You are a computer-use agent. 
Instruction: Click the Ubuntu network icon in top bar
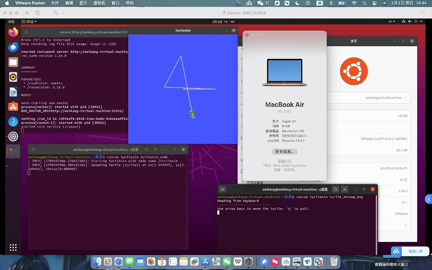pyautogui.click(x=404, y=21)
